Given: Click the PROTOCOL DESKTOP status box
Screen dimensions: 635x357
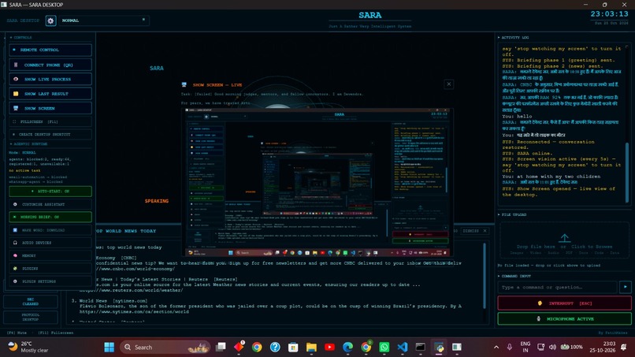Looking at the screenshot, I should (31, 317).
